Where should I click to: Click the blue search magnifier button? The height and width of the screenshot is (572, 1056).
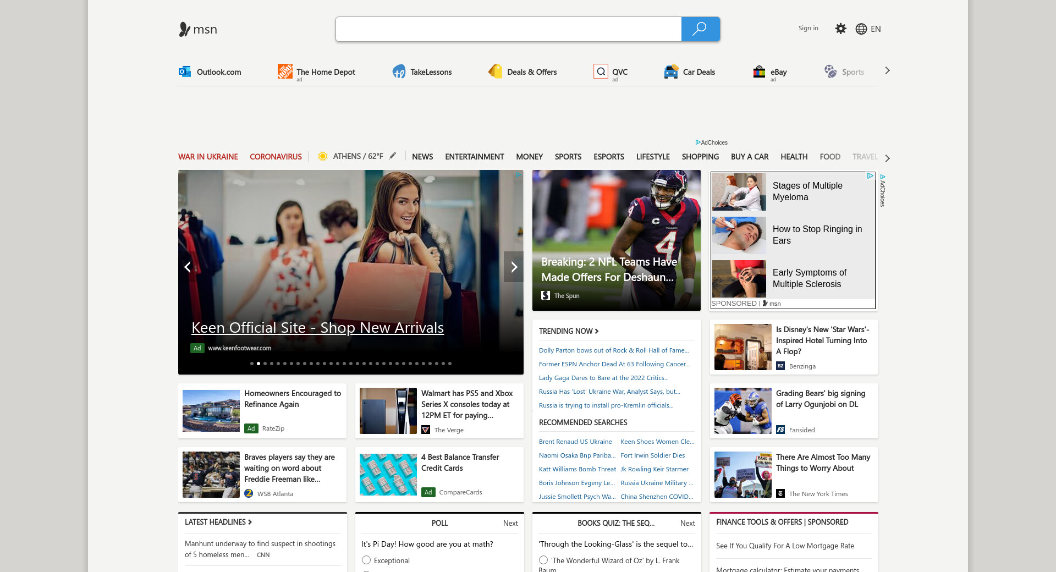700,29
